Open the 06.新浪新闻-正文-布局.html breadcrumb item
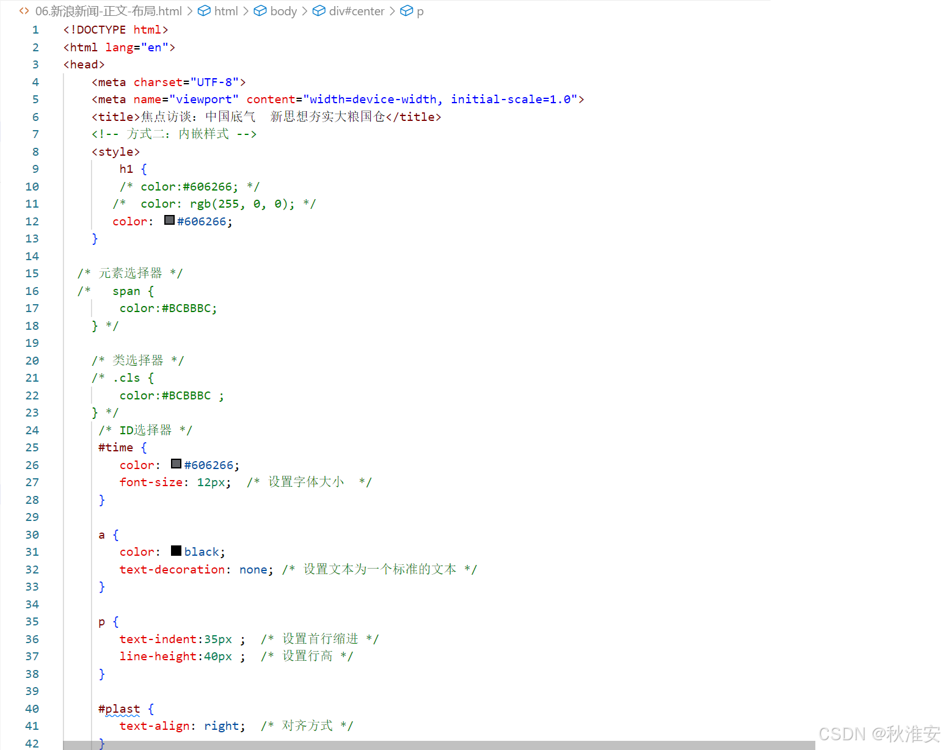943x750 pixels. tap(109, 11)
